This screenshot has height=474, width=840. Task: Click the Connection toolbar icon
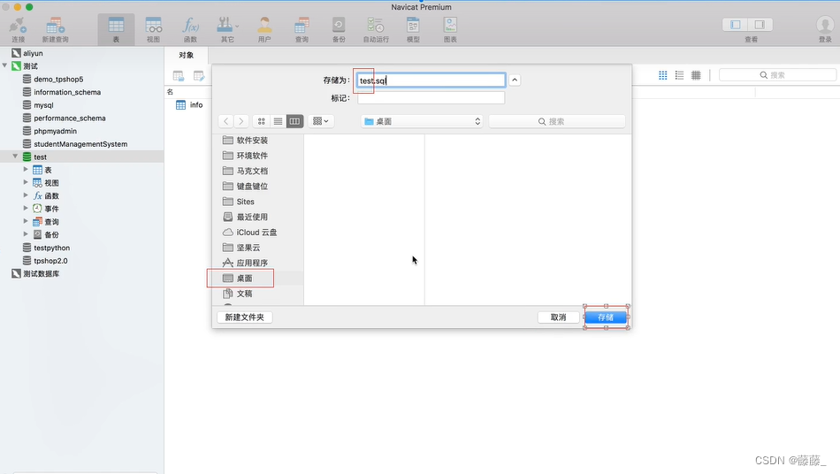point(19,29)
